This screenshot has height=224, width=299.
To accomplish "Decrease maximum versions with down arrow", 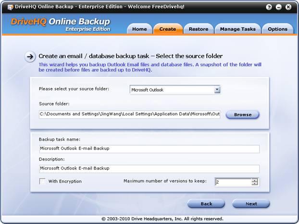I will (x=255, y=184).
